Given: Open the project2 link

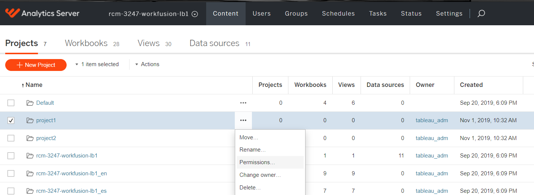Looking at the screenshot, I should [x=46, y=138].
